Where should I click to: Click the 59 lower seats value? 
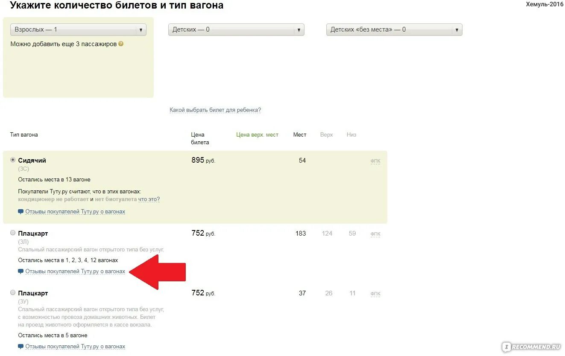click(352, 233)
